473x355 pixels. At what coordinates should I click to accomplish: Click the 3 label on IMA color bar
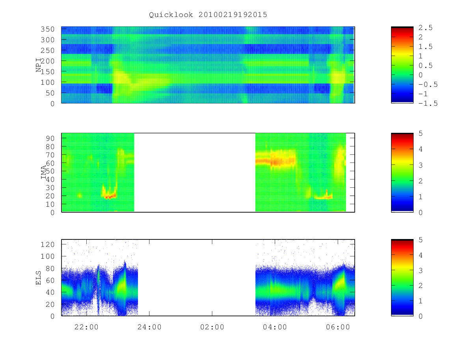pos(421,165)
